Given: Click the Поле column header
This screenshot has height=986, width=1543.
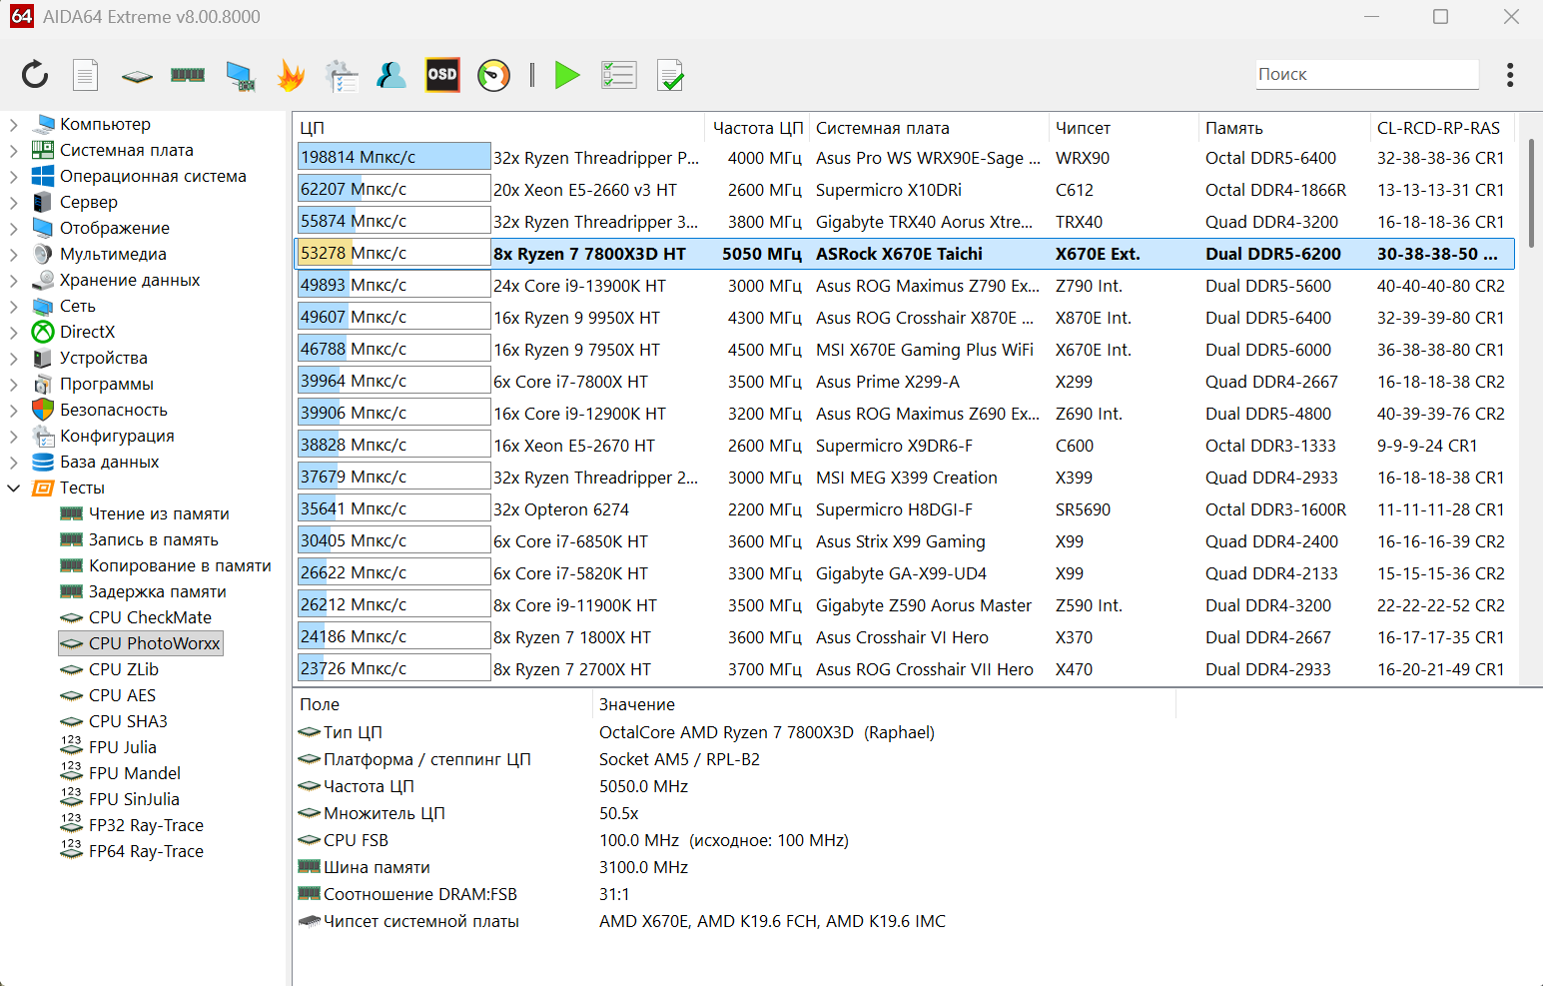Looking at the screenshot, I should pyautogui.click(x=443, y=704).
